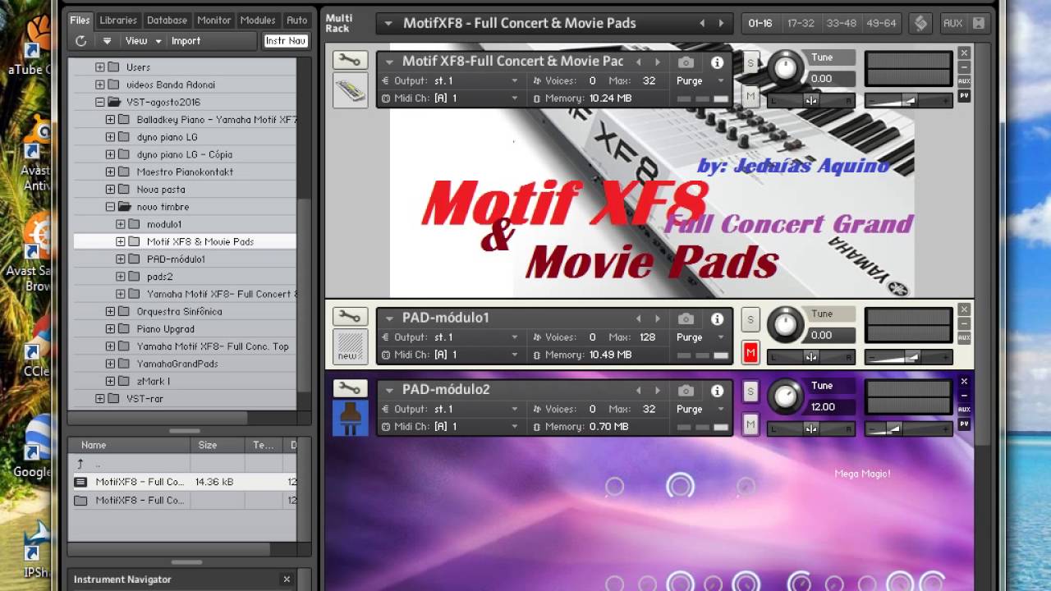The width and height of the screenshot is (1051, 591).
Task: Expand the Orquestra Sinfônica folder
Action: 110,311
